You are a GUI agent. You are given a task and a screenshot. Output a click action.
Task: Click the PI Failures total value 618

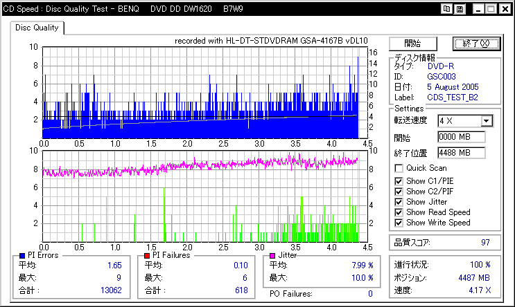[241, 290]
